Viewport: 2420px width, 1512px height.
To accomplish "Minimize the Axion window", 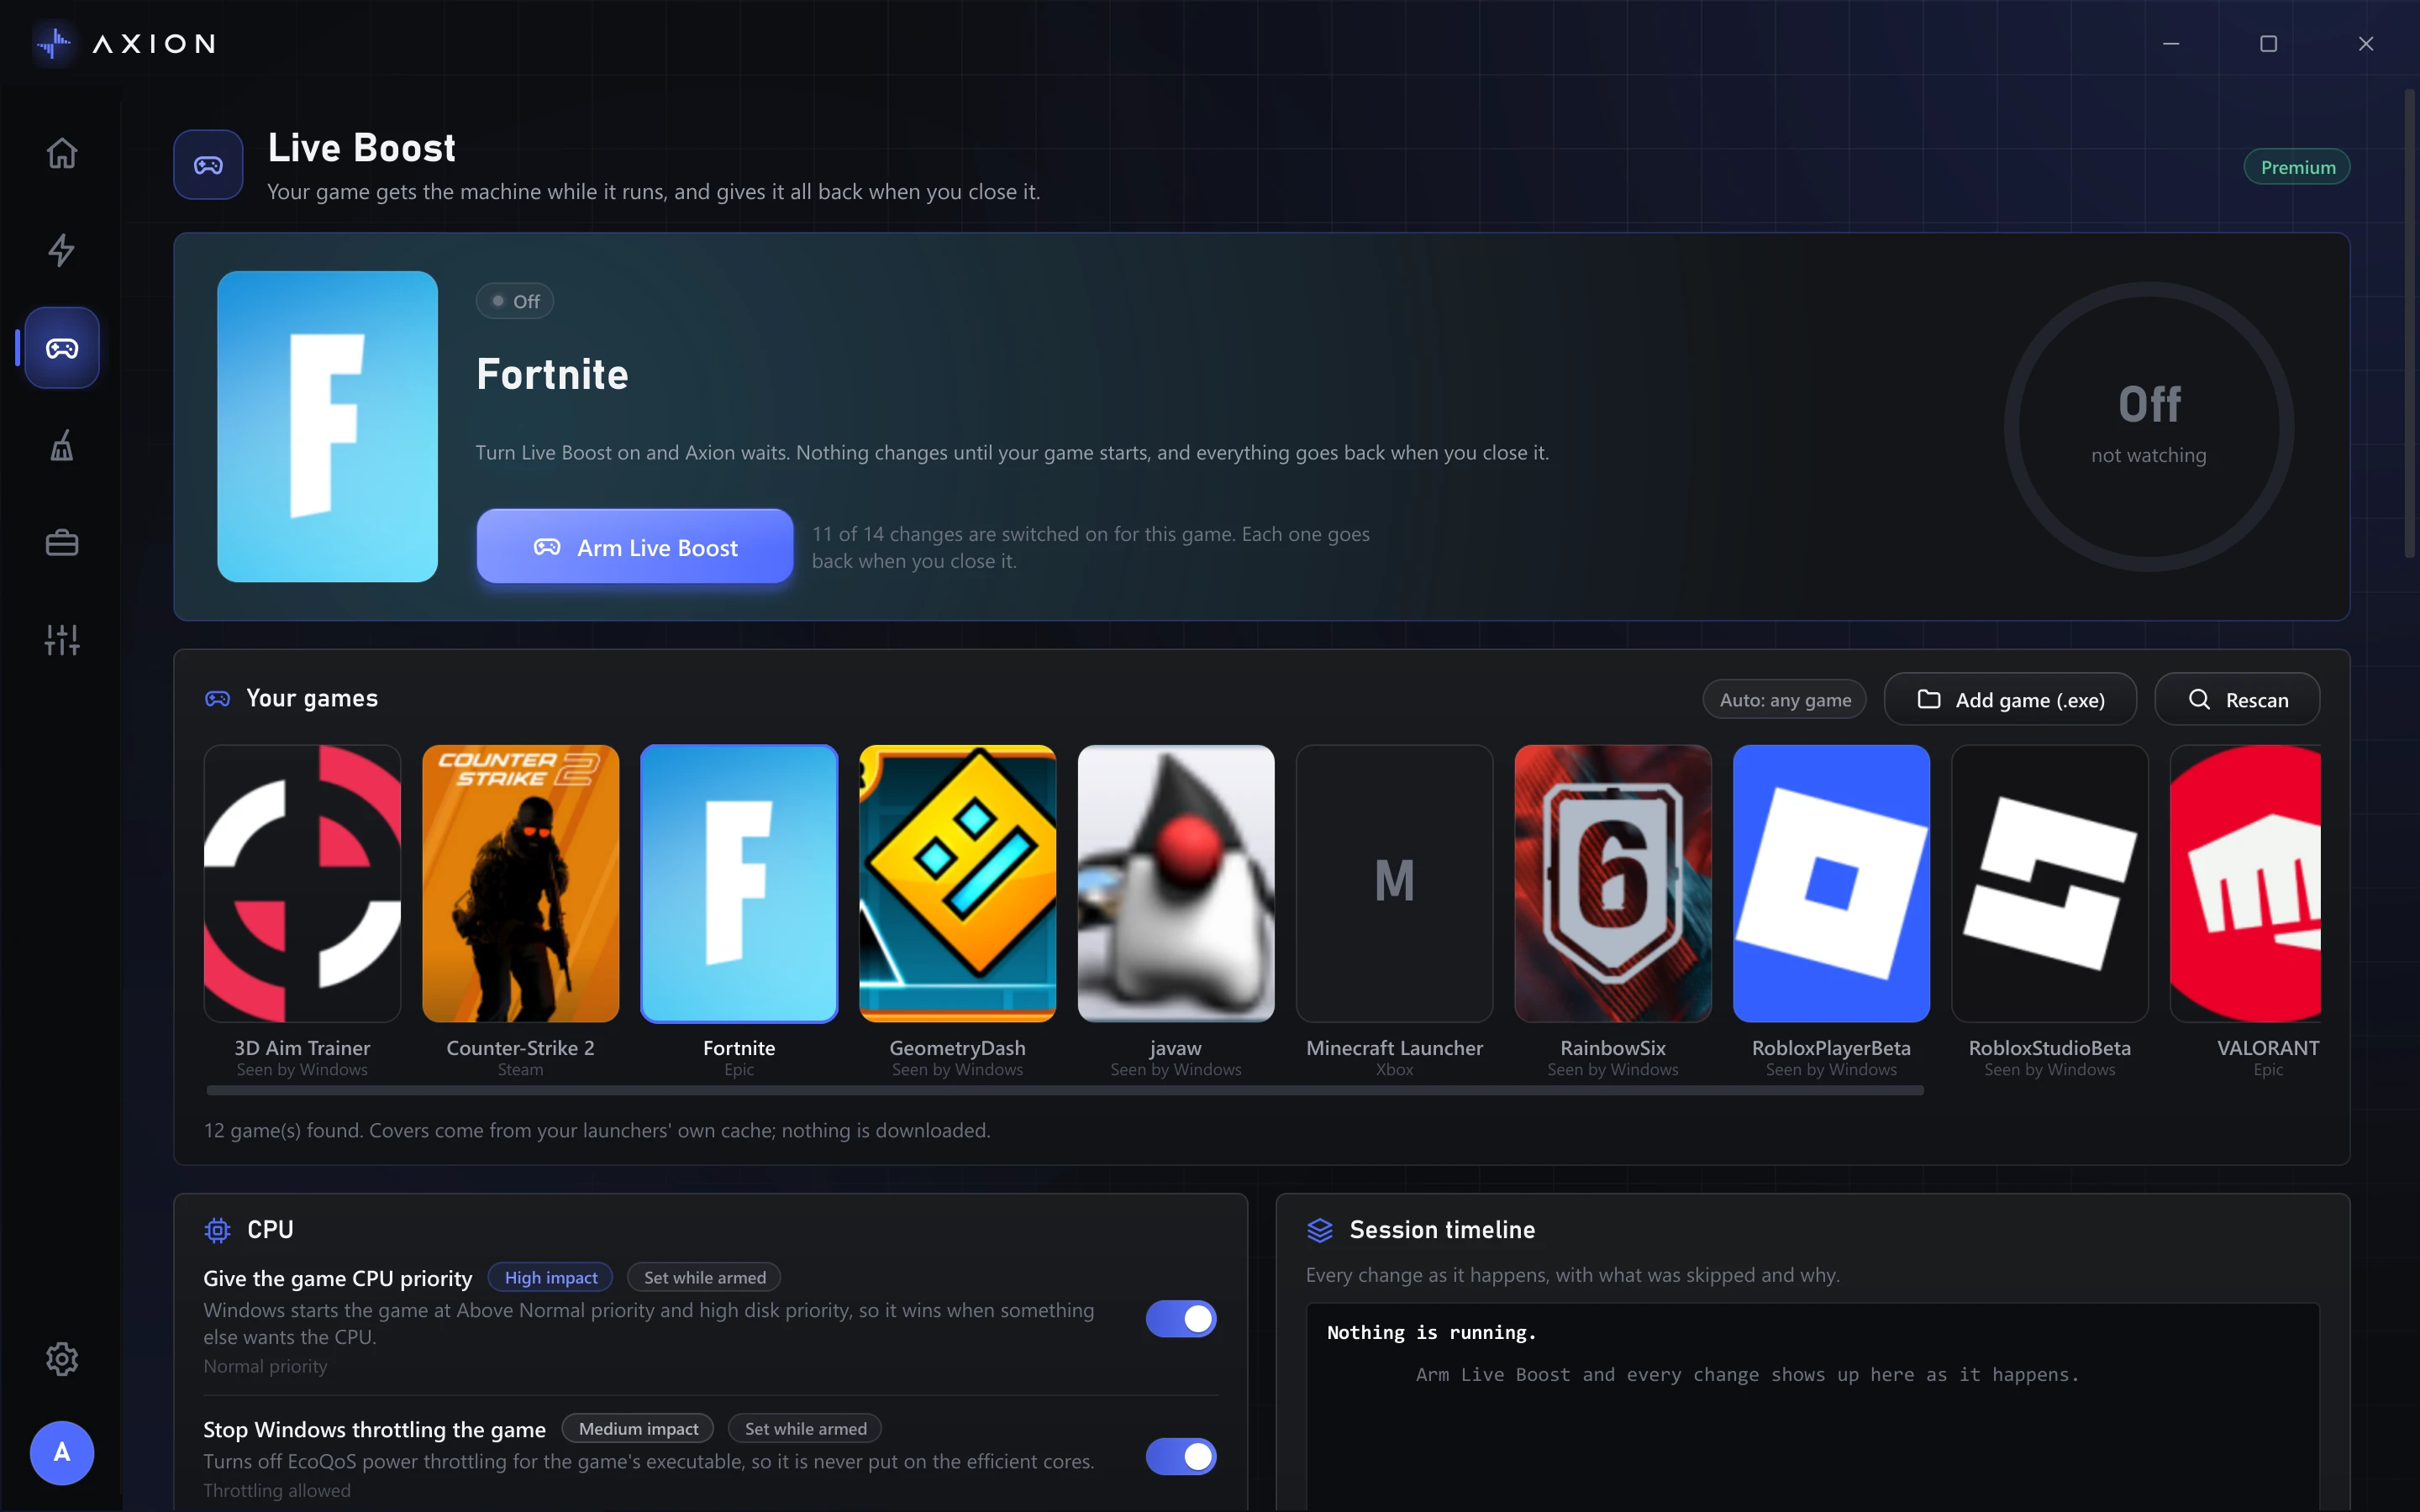I will [2171, 43].
